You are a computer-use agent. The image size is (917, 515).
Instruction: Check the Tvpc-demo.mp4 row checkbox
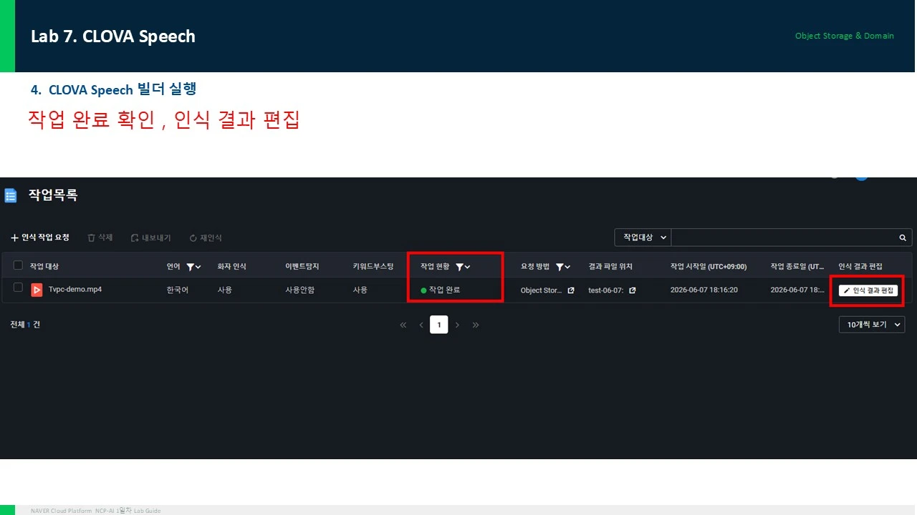18,288
